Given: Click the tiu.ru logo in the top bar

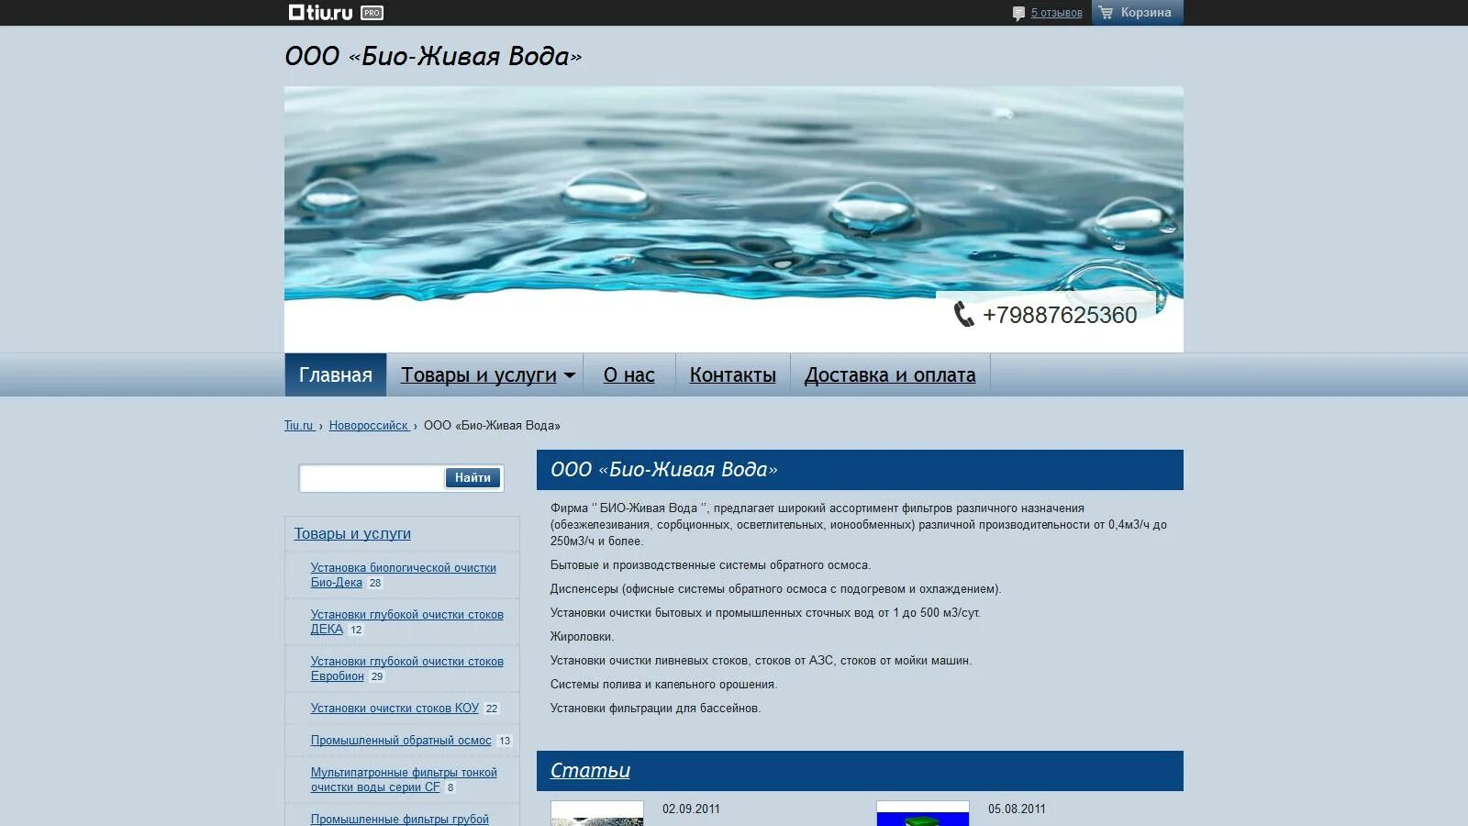Looking at the screenshot, I should 320,12.
